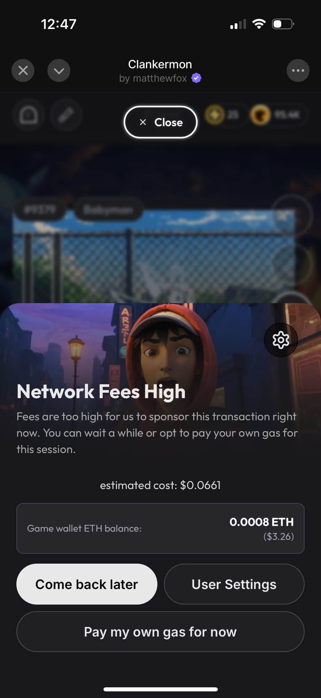Open the three-dots more options menu
Image resolution: width=321 pixels, height=698 pixels.
[298, 70]
